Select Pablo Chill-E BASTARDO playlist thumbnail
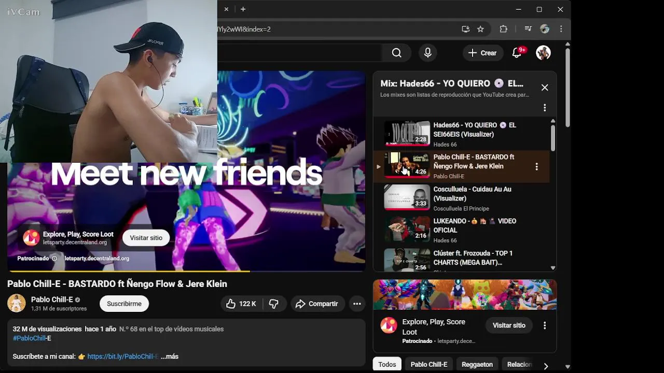The image size is (664, 373). (x=407, y=165)
